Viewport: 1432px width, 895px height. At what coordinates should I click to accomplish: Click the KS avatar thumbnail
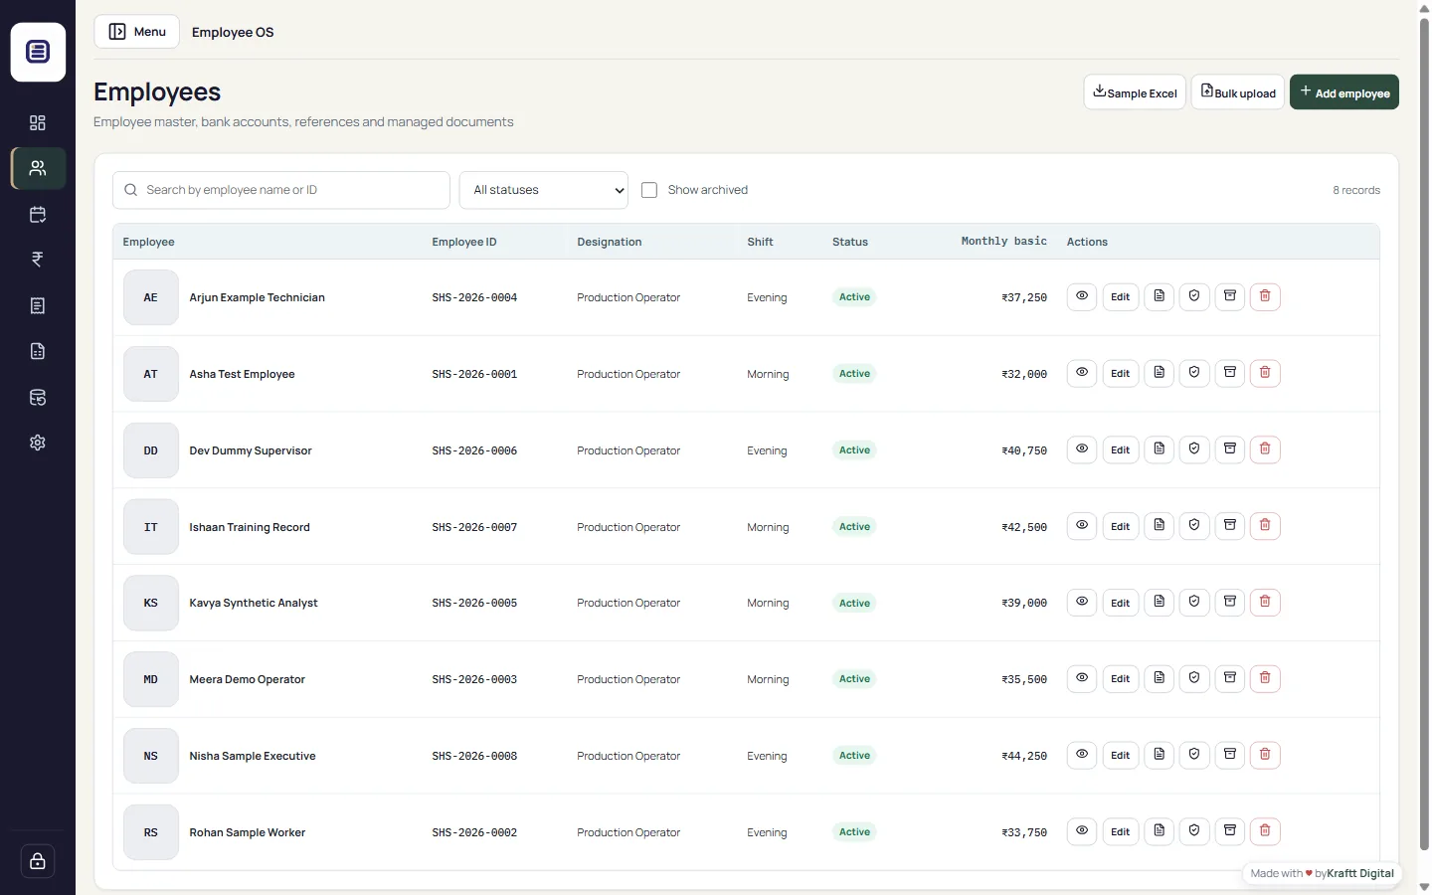tap(151, 603)
